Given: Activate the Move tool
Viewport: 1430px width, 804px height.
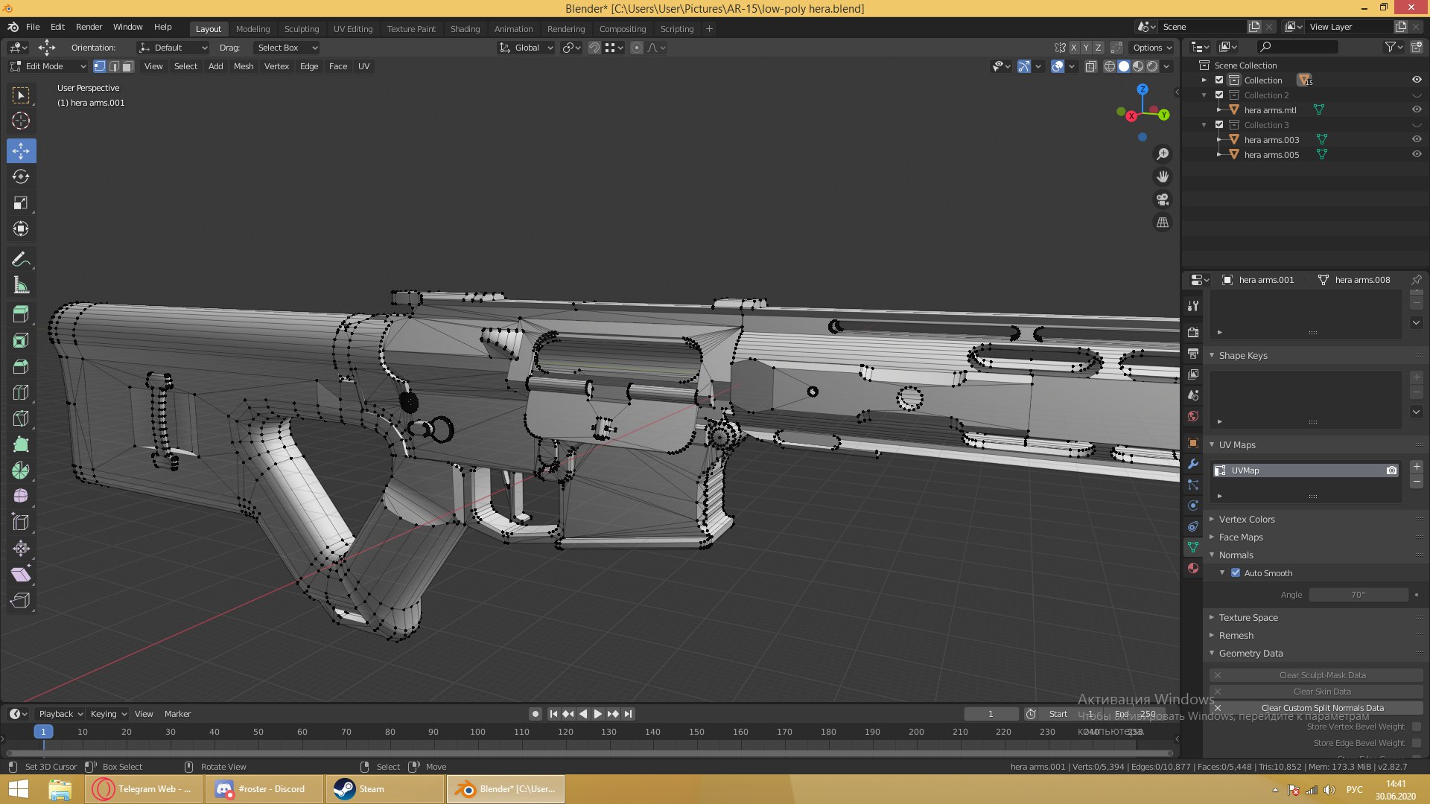Looking at the screenshot, I should (21, 151).
